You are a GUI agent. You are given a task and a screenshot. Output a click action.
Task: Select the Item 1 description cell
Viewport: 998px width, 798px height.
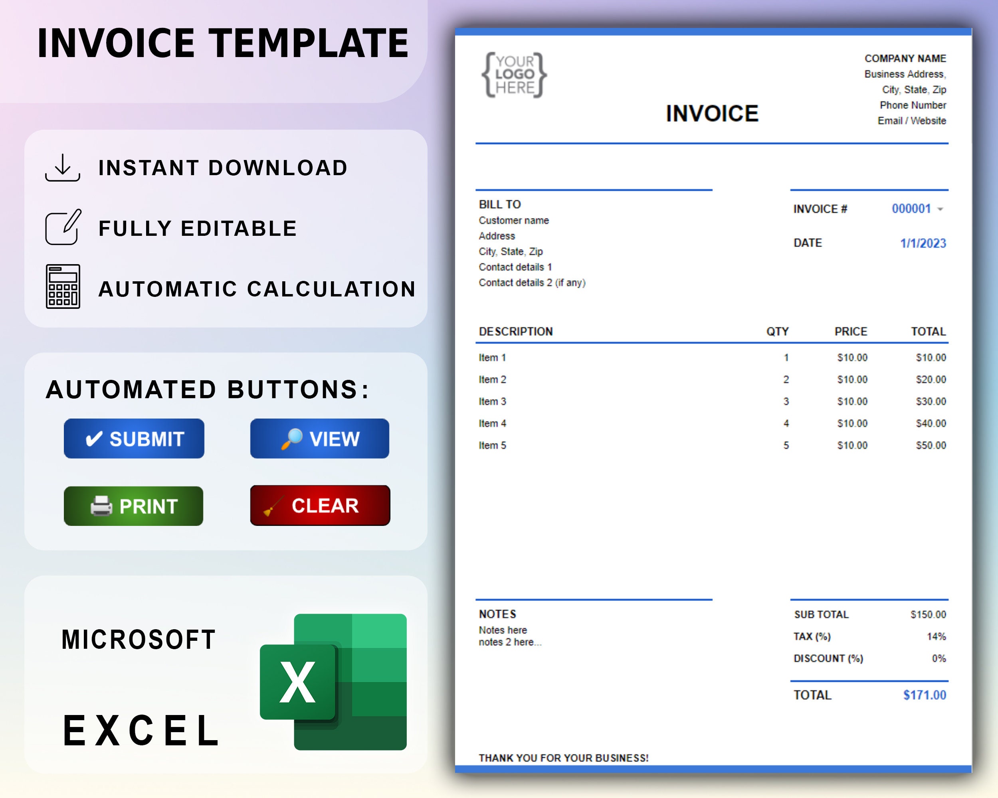pyautogui.click(x=492, y=357)
